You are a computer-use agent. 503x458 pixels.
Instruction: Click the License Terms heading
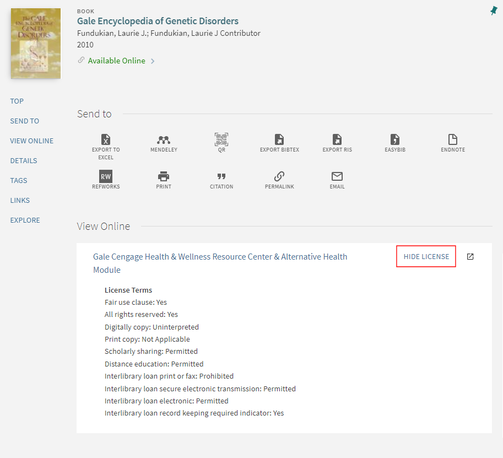[x=128, y=290]
